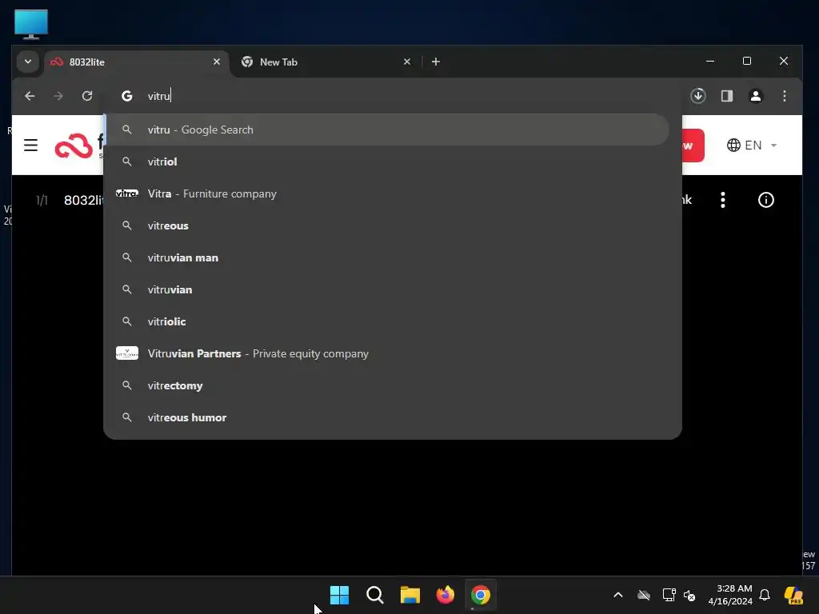819x614 pixels.
Task: Click the desktop monitor icon
Action: click(31, 24)
